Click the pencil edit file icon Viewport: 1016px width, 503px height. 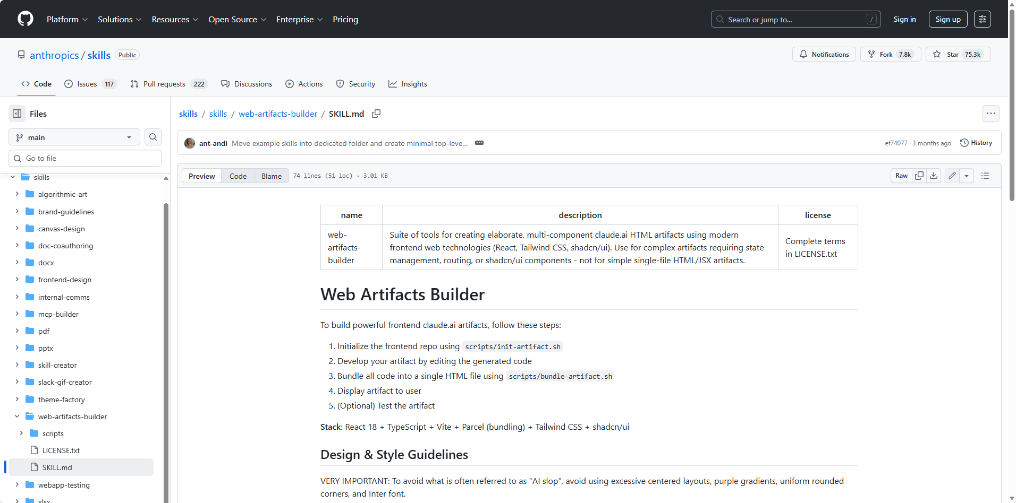952,176
